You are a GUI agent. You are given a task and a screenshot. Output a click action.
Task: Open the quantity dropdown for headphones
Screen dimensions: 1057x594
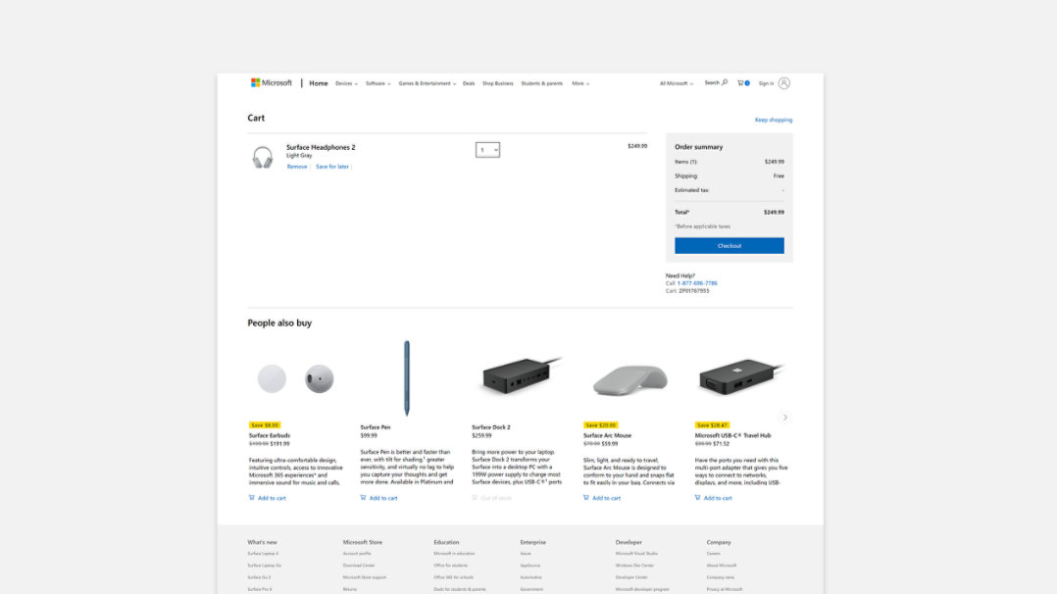pos(488,150)
